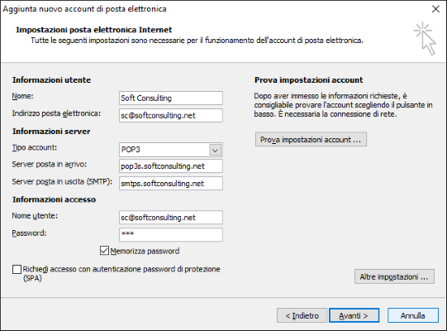The image size is (447, 331).
Task: Click the SMTP outgoing server field
Action: pyautogui.click(x=171, y=184)
